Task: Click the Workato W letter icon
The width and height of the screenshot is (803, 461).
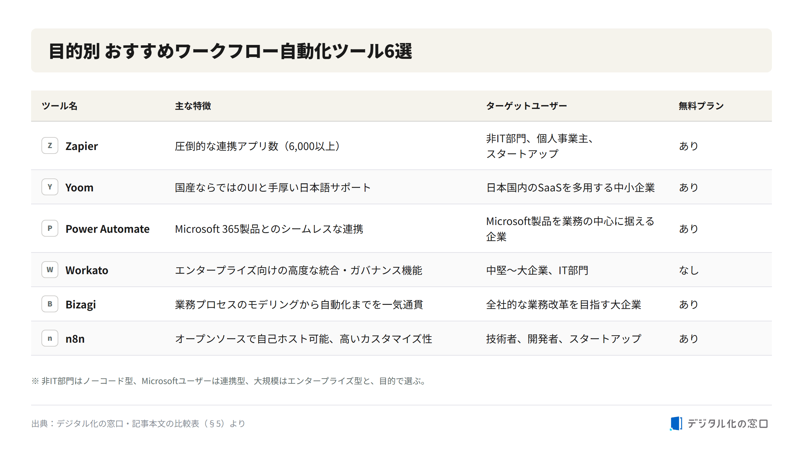Action: coord(50,270)
